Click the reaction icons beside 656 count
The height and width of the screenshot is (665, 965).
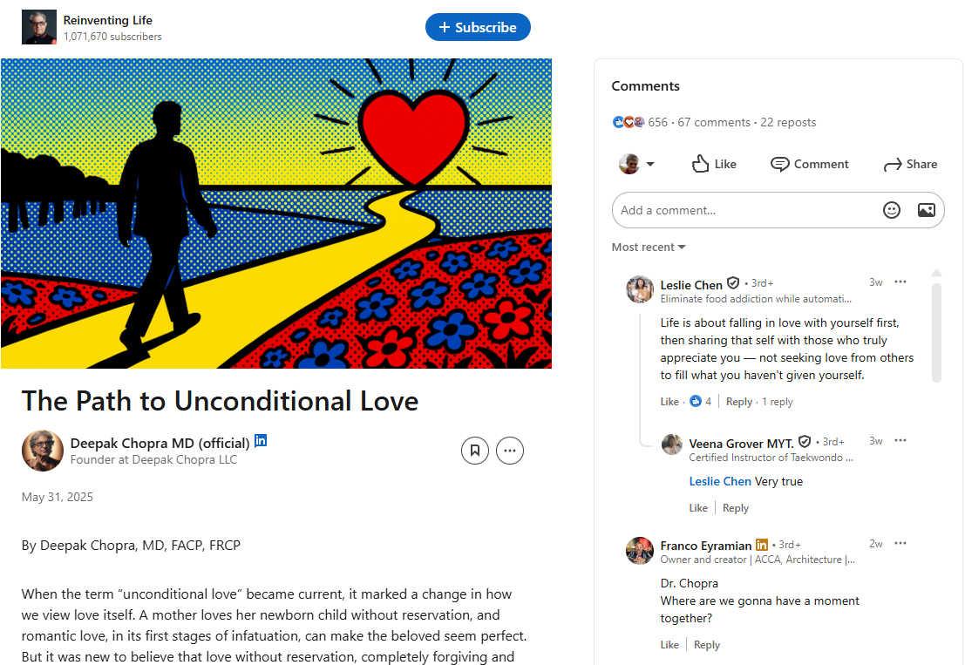pos(629,122)
